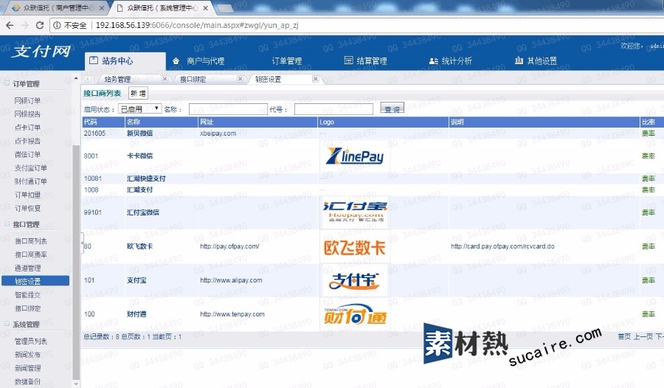
Task: Open the 启用状态 dropdown
Action: pyautogui.click(x=139, y=109)
